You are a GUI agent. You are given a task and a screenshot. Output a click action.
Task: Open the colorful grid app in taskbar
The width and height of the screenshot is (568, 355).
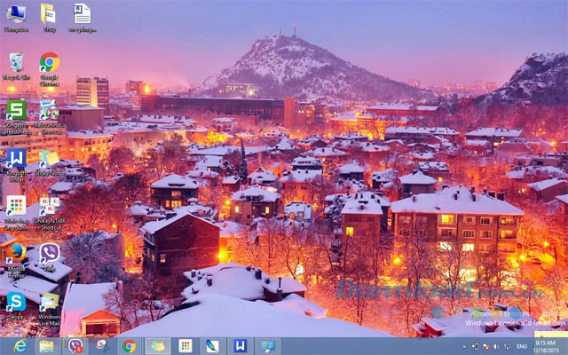(185, 346)
